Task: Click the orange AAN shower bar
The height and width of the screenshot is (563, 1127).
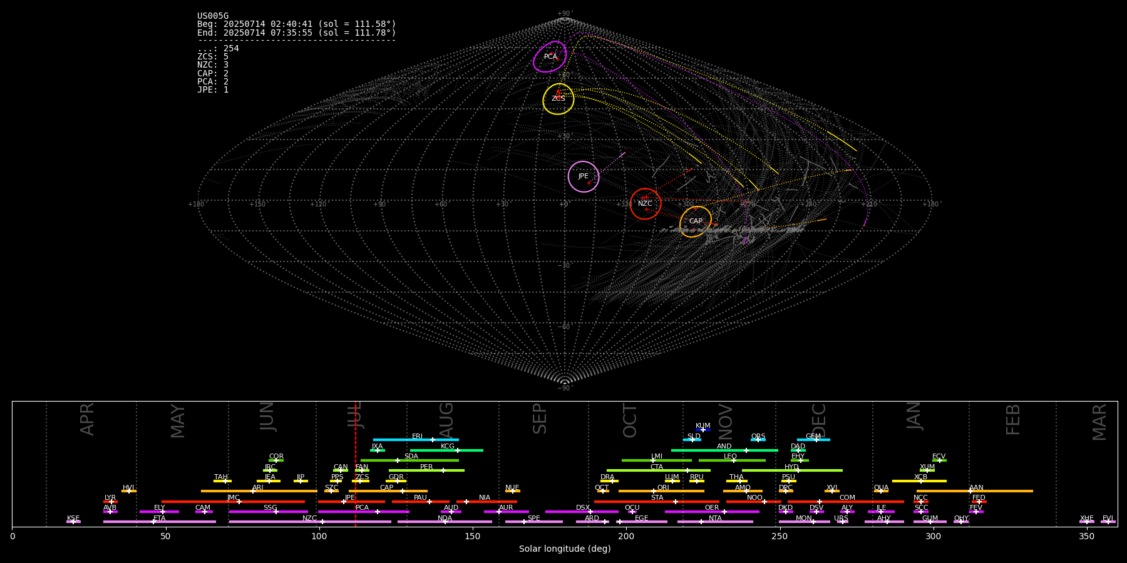Action: click(x=975, y=491)
